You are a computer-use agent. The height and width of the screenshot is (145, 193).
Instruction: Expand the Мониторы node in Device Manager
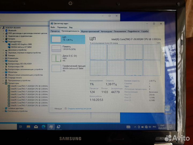pyautogui.click(x=3, y=72)
